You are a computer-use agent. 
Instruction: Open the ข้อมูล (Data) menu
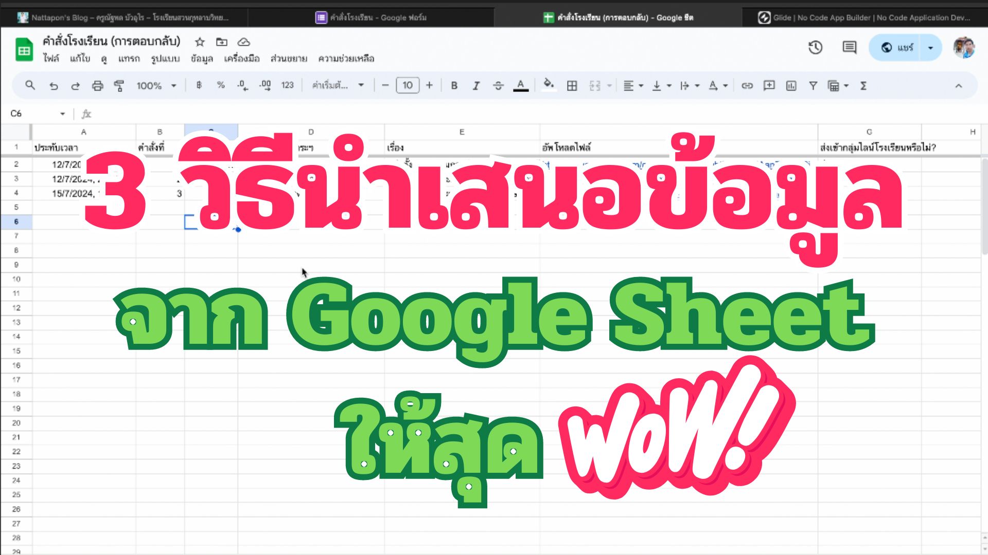click(202, 59)
